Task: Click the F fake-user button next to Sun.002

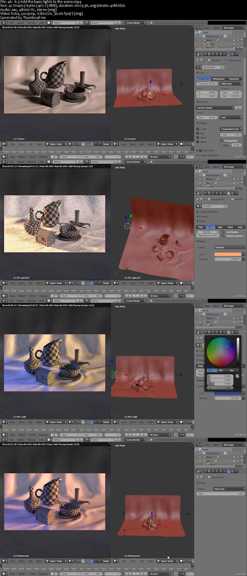Action: 226,206
